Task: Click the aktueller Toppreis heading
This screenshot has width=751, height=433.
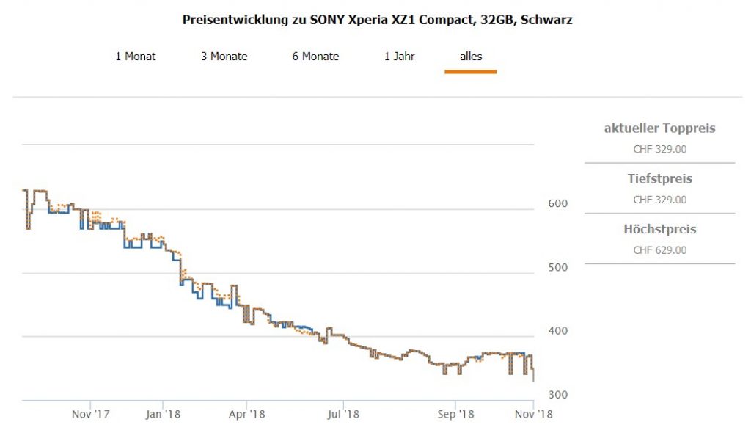Action: (x=659, y=128)
